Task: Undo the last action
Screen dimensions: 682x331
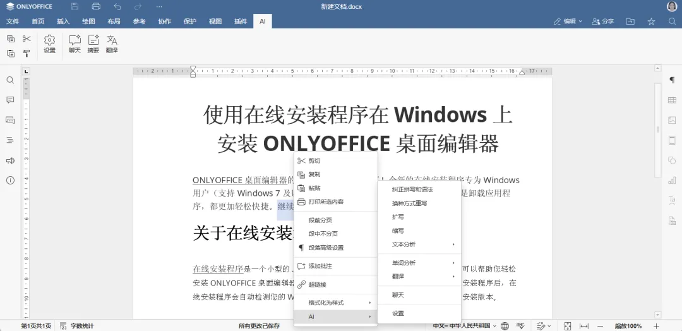Action: [117, 6]
